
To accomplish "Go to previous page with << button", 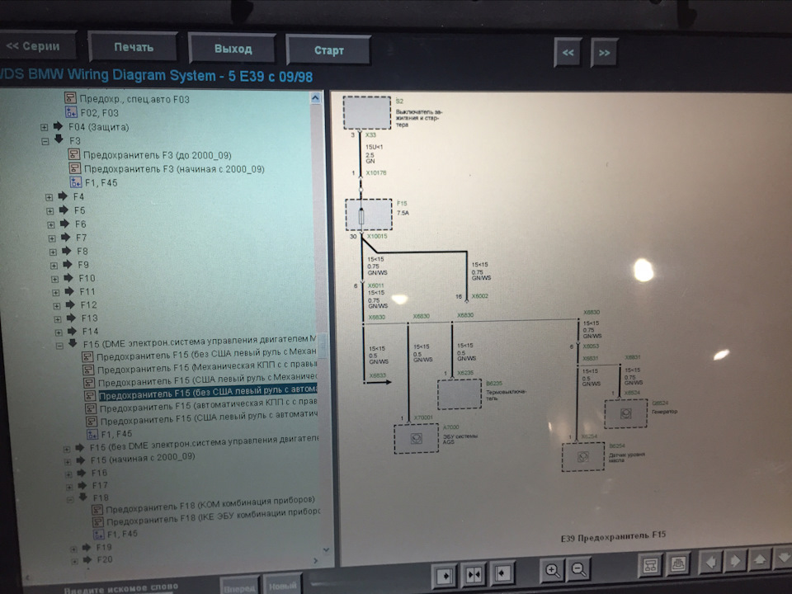I will [x=568, y=52].
